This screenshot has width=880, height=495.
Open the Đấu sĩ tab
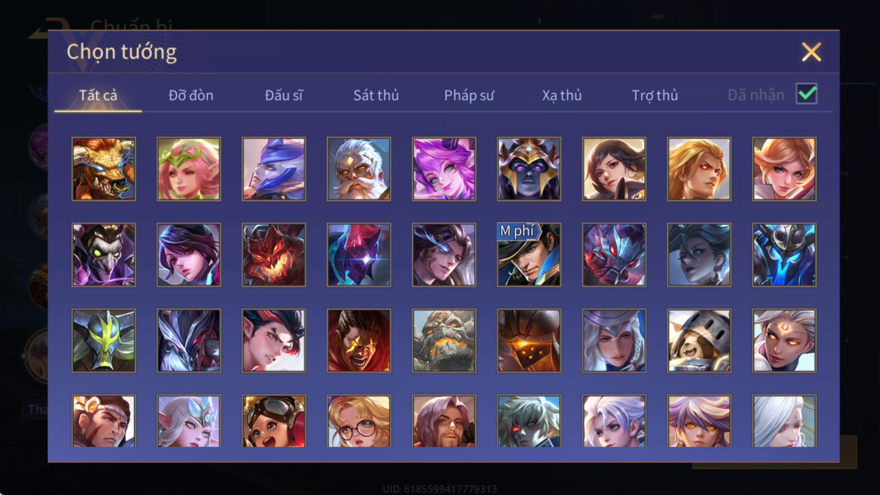[x=284, y=95]
